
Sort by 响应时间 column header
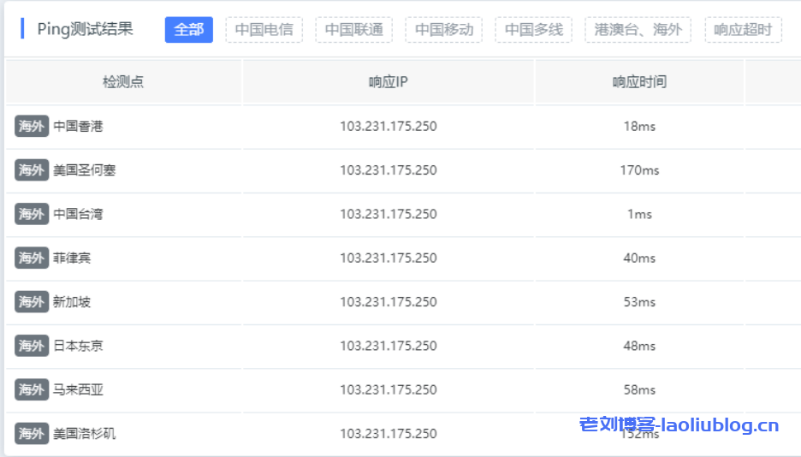click(638, 82)
